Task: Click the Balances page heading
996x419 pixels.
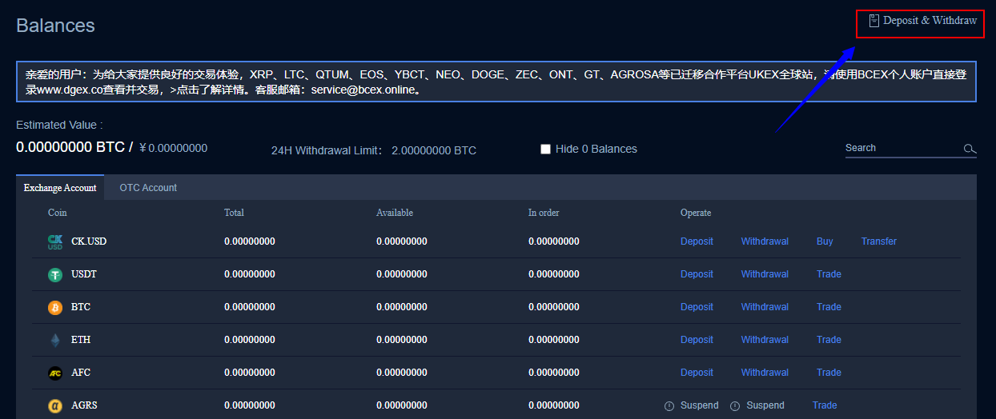Action: [x=55, y=26]
